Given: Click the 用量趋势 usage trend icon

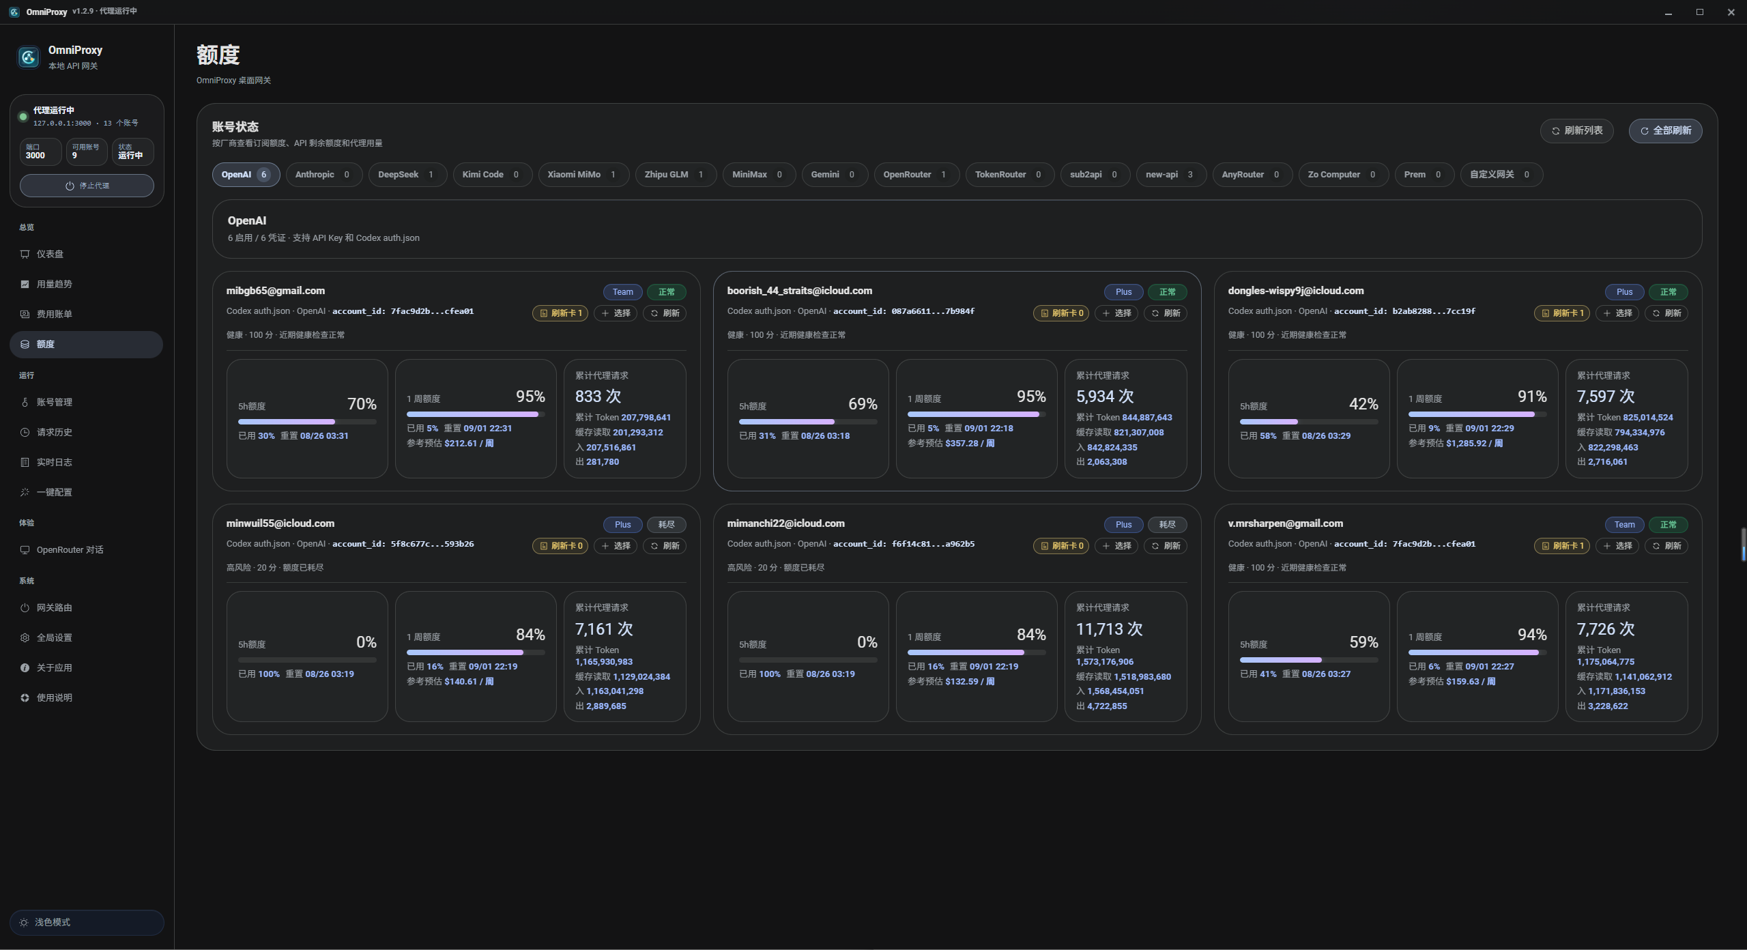Looking at the screenshot, I should (25, 284).
